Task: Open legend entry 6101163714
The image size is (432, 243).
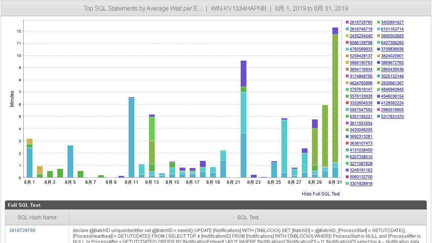Action: pyautogui.click(x=392, y=29)
